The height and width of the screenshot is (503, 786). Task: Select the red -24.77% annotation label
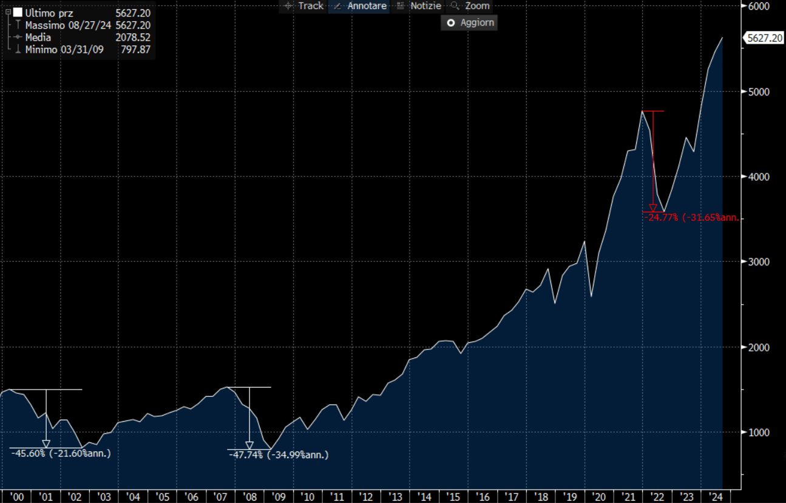(691, 217)
